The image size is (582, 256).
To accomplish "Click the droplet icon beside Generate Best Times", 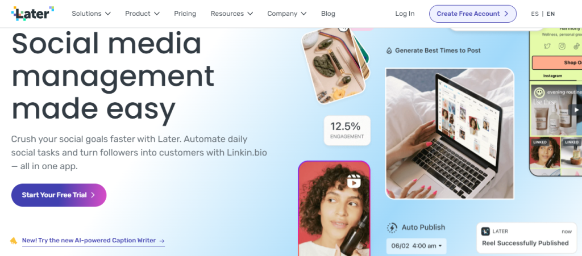I will [x=389, y=51].
